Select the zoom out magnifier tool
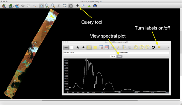Viewport: 182px width, 105px height. point(53,6)
